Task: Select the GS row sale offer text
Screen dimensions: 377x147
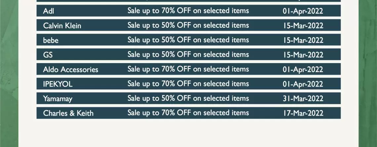Action: [188, 55]
